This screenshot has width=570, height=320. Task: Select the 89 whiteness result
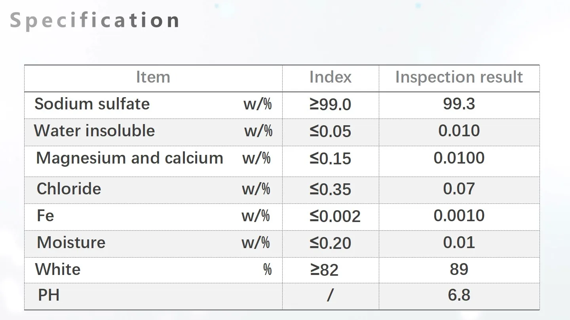(x=459, y=269)
